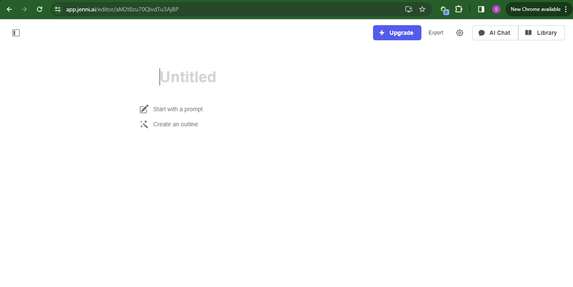
Task: Click New Chrome available update button
Action: pos(535,9)
